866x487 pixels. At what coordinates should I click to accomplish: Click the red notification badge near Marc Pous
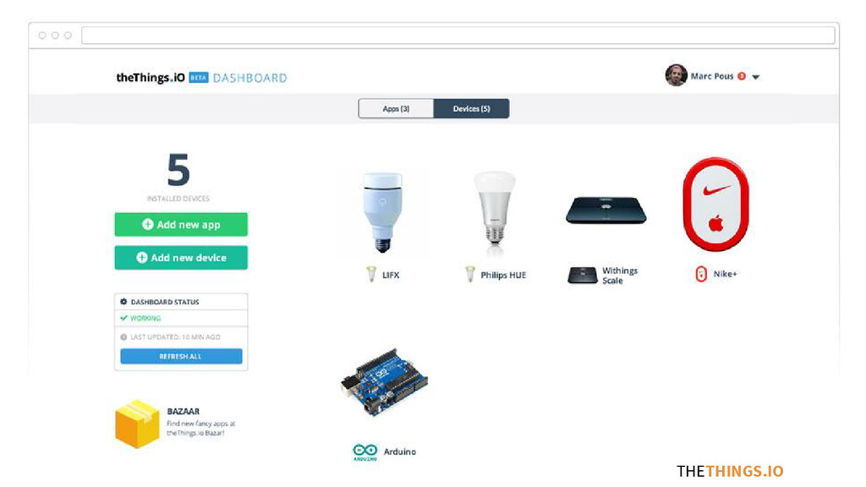pyautogui.click(x=742, y=76)
